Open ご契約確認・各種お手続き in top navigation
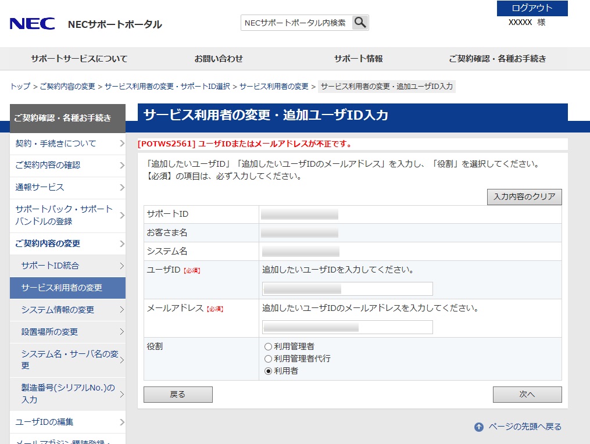Screen dimensions: 590x444 pos(497,59)
